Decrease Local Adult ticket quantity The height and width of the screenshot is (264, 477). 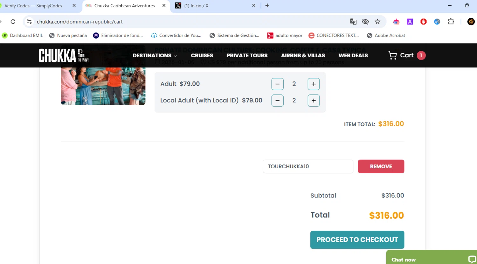click(x=277, y=100)
